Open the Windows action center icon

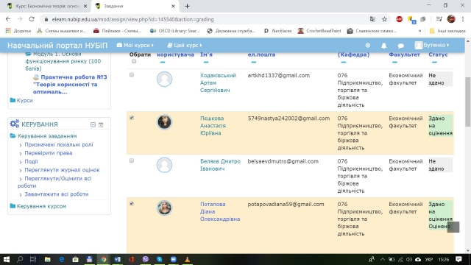pyautogui.click(x=458, y=259)
